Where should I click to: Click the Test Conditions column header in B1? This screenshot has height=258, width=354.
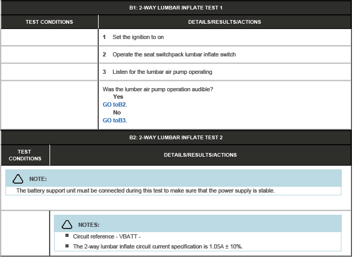49,22
